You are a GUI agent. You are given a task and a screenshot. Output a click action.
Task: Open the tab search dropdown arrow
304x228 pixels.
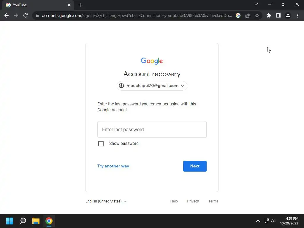tap(256, 4)
